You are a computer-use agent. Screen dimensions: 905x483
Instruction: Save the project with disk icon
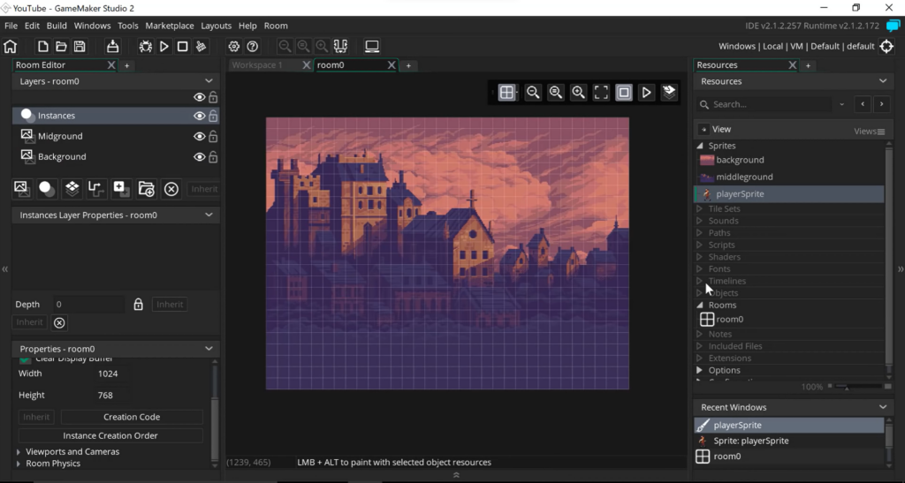[80, 46]
